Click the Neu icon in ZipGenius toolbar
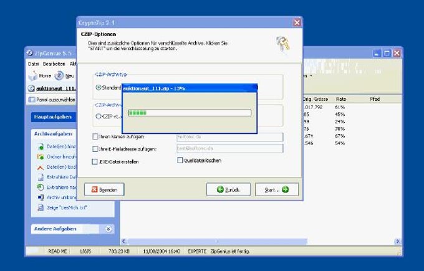The height and width of the screenshot is (271, 424). click(59, 76)
